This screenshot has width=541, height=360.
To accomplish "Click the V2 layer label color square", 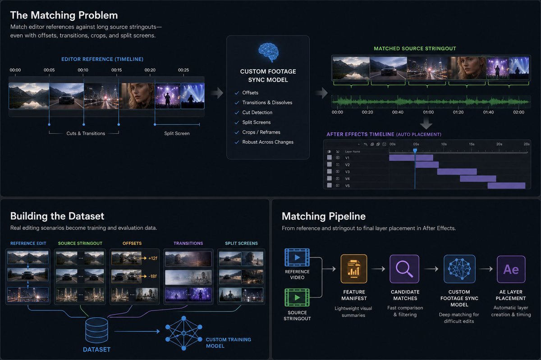I will pos(329,165).
